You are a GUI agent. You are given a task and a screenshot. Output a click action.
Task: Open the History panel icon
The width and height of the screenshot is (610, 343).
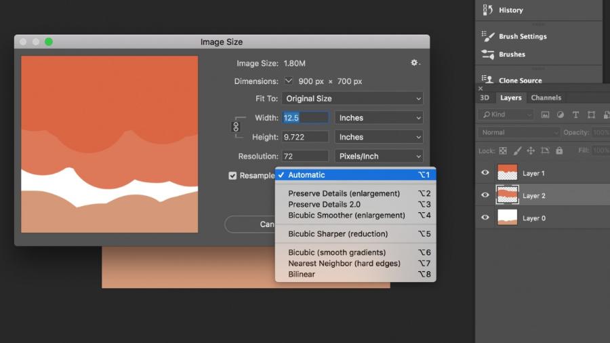pos(488,10)
